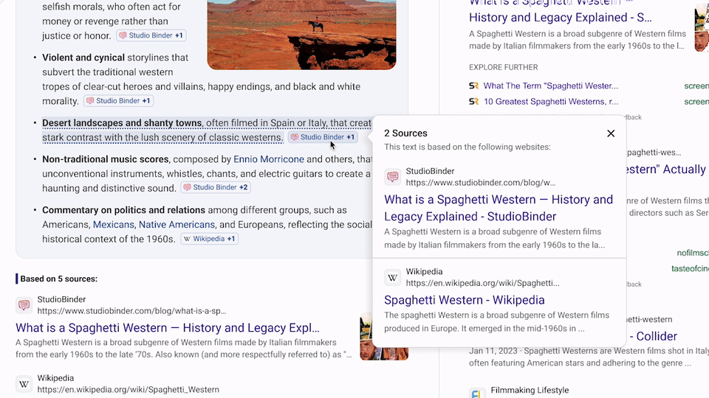This screenshot has height=398, width=709.
Task: Open What is a Spaghetti Western result under sources
Action: (168, 327)
